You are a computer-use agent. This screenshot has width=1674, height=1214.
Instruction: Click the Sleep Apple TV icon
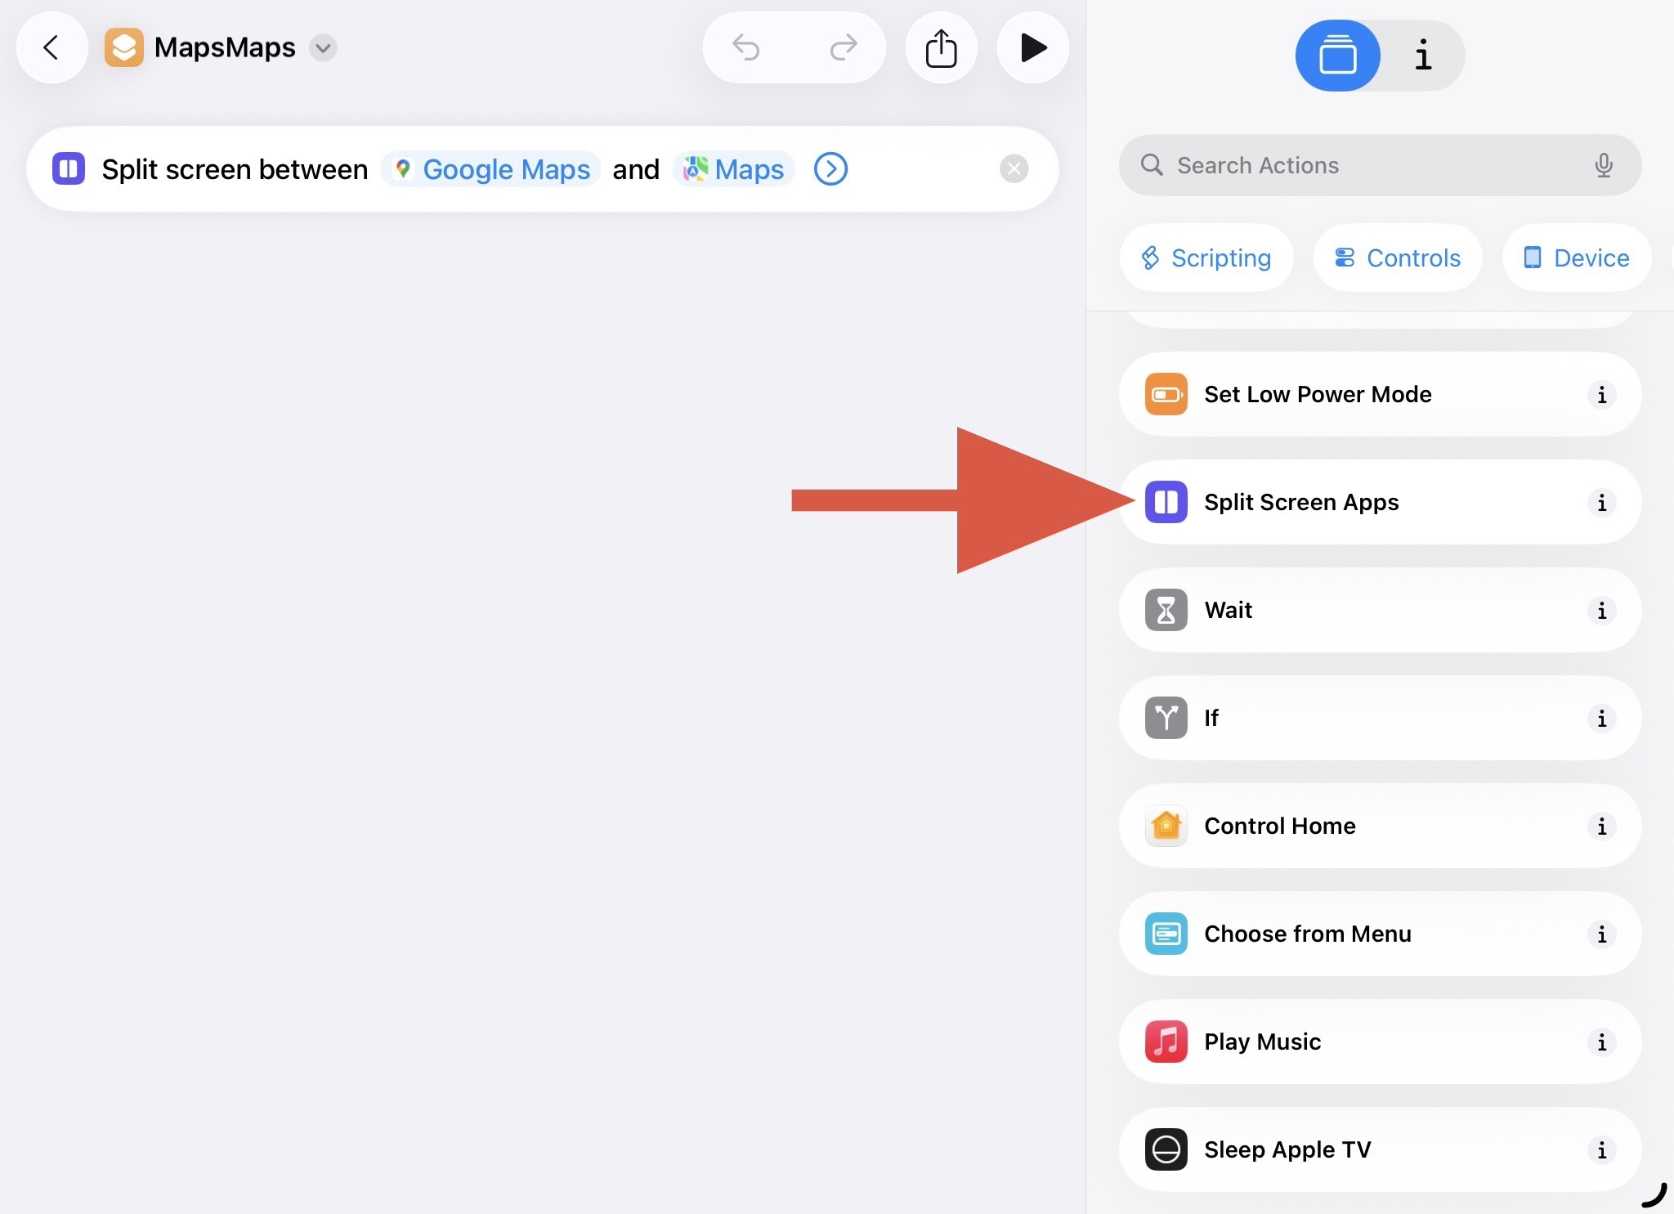coord(1166,1149)
